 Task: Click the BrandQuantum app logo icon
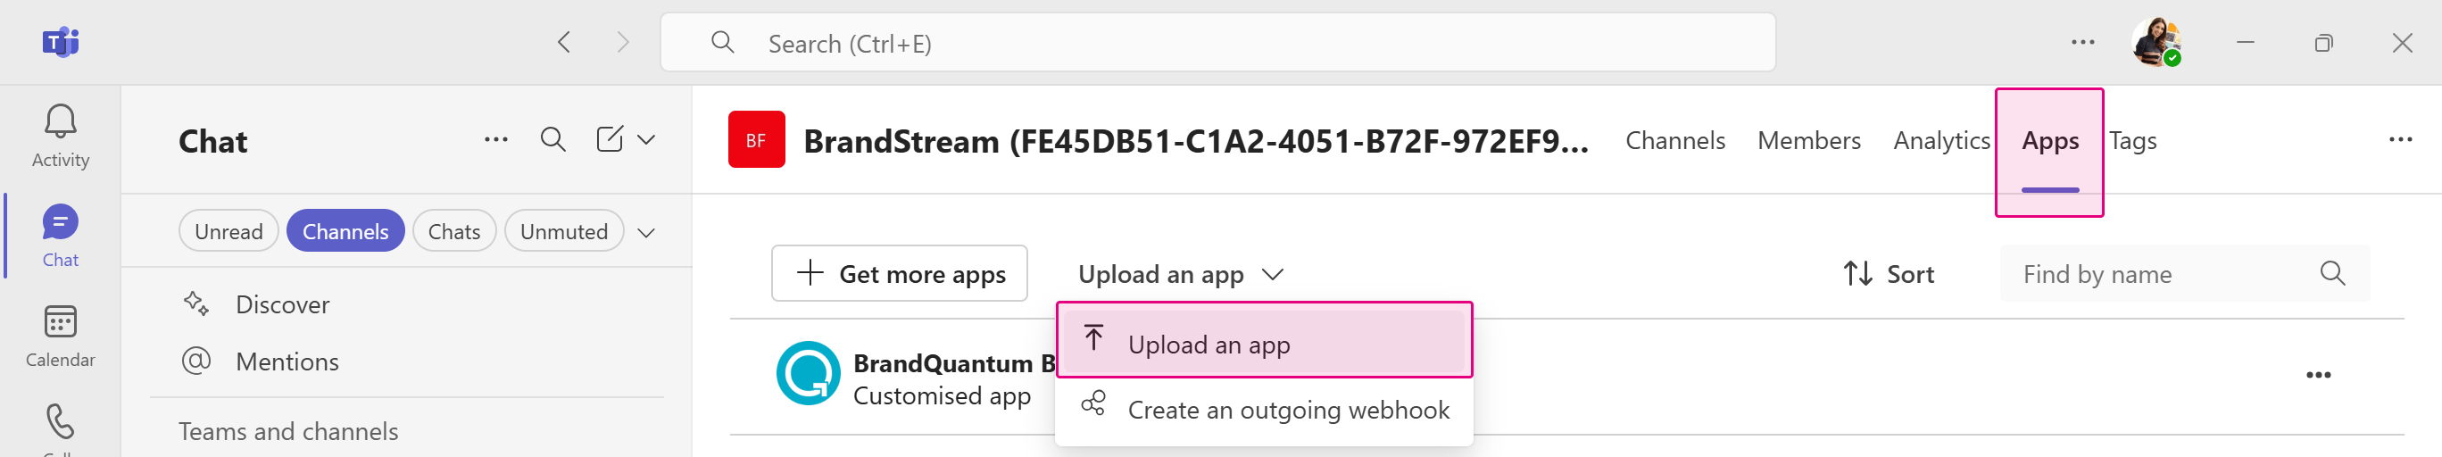pos(808,374)
